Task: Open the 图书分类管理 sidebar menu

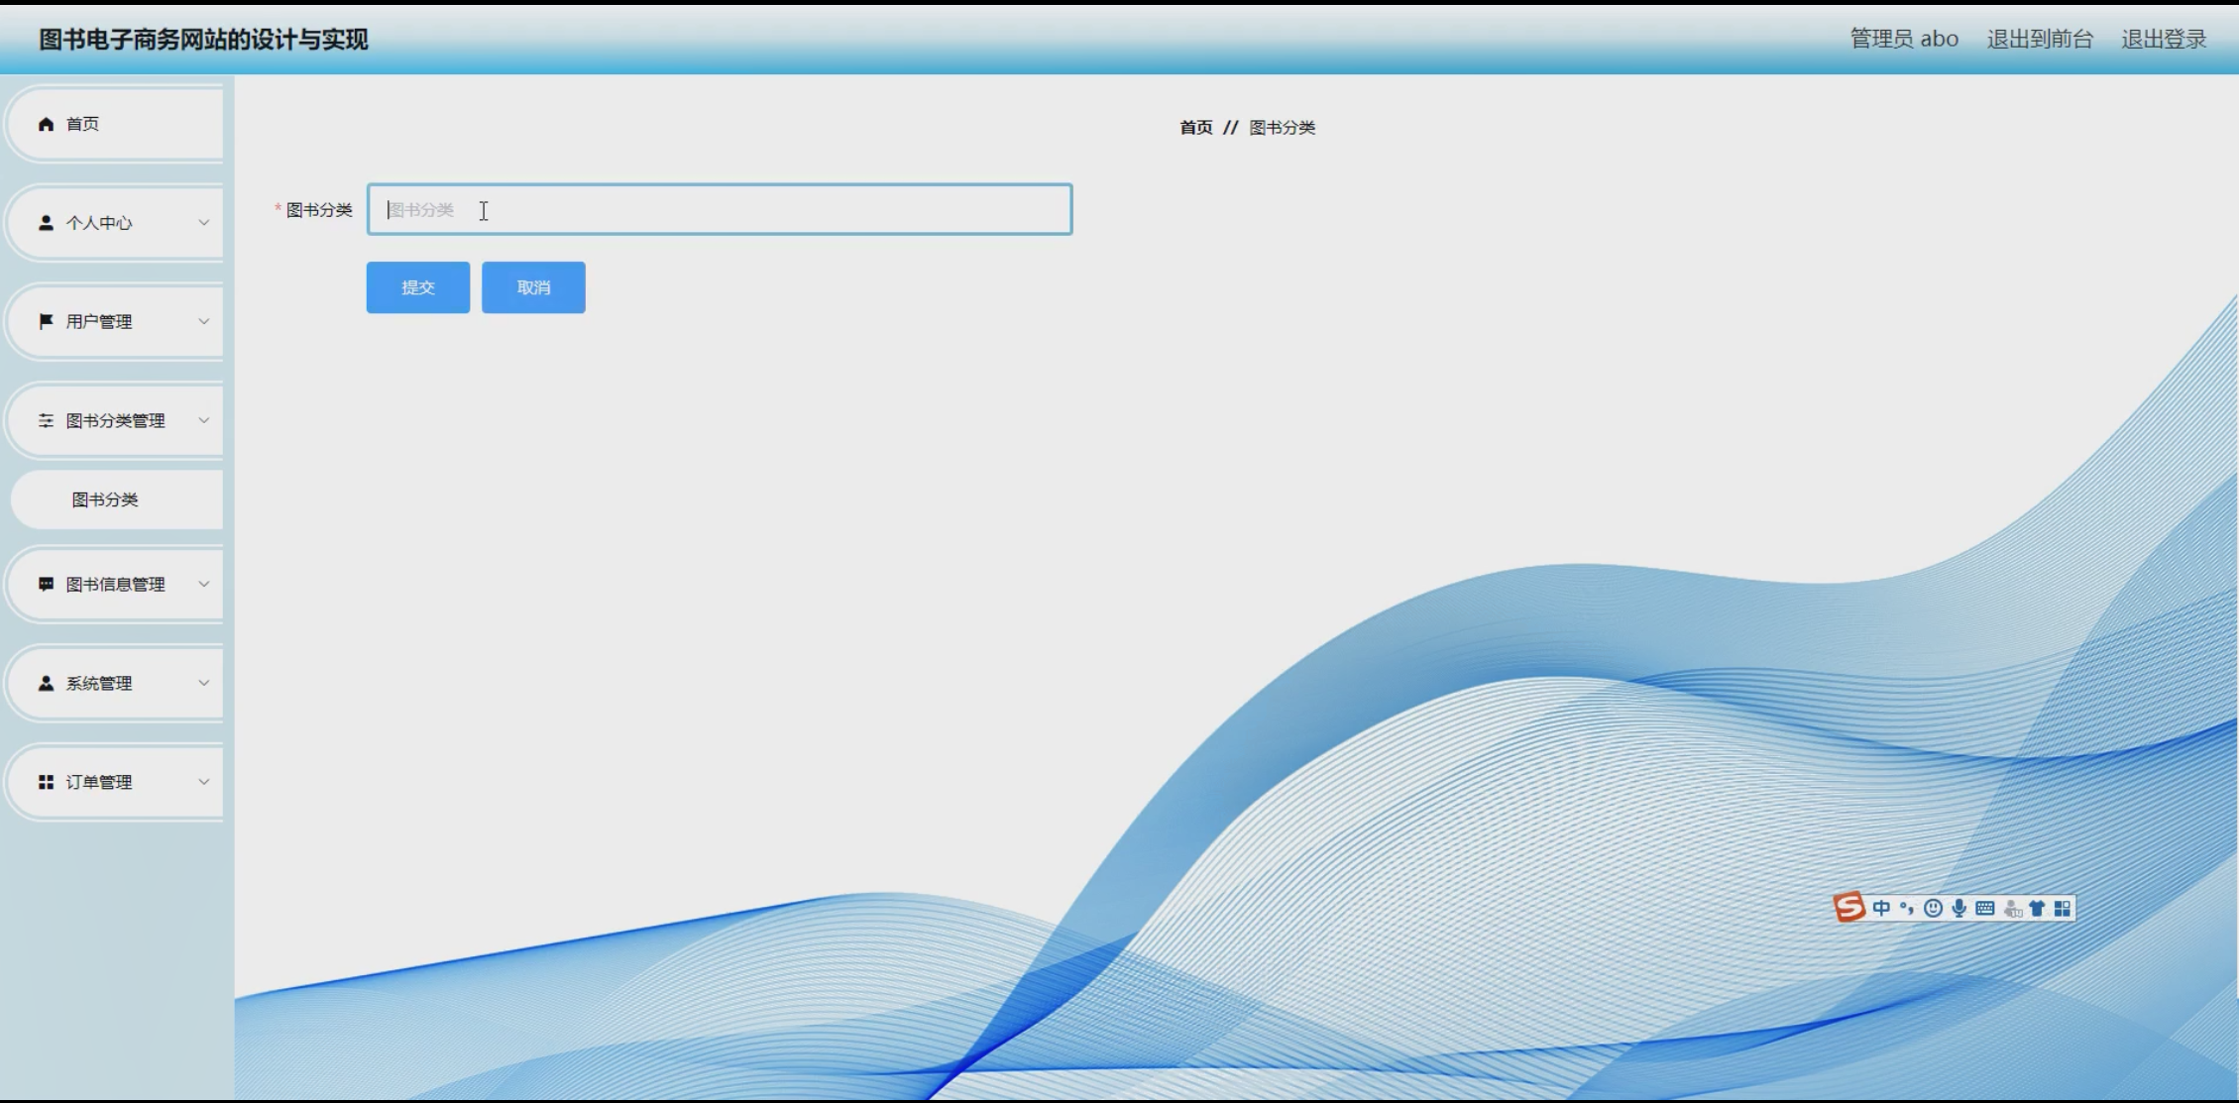Action: [115, 420]
